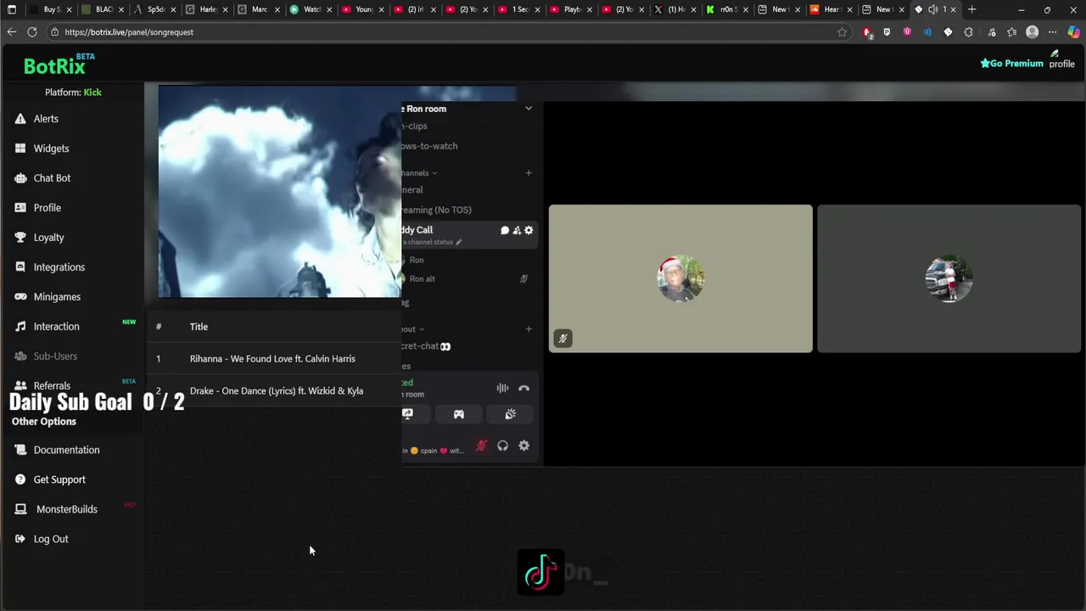The width and height of the screenshot is (1086, 611).
Task: Select the right-hand call participant tile
Action: (x=949, y=278)
